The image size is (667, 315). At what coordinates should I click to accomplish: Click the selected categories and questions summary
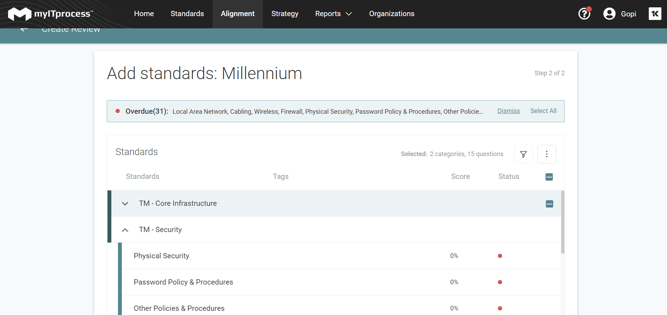point(452,154)
